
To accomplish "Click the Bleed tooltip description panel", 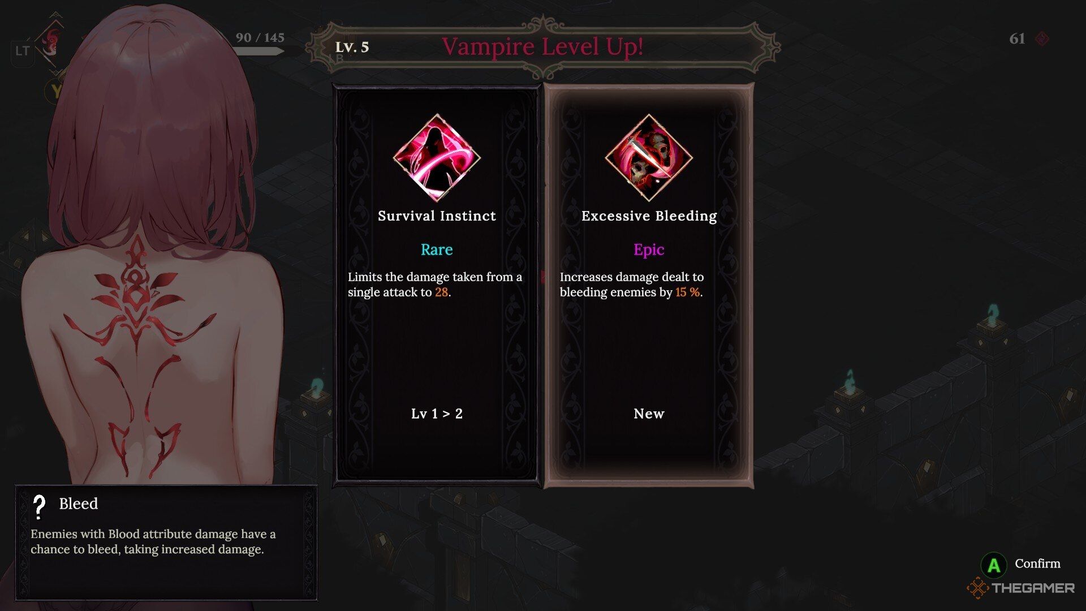I will click(166, 543).
